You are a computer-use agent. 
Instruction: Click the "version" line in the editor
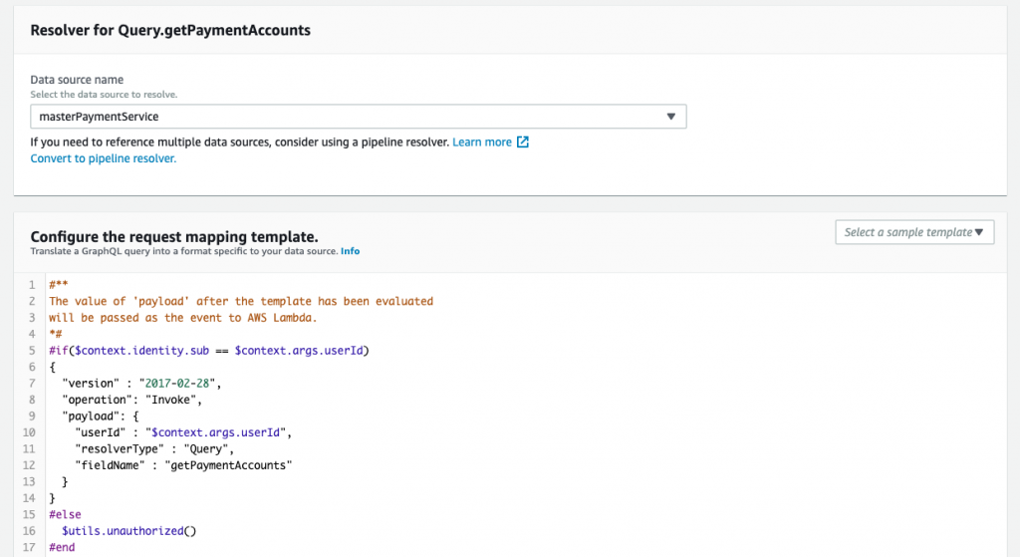140,383
